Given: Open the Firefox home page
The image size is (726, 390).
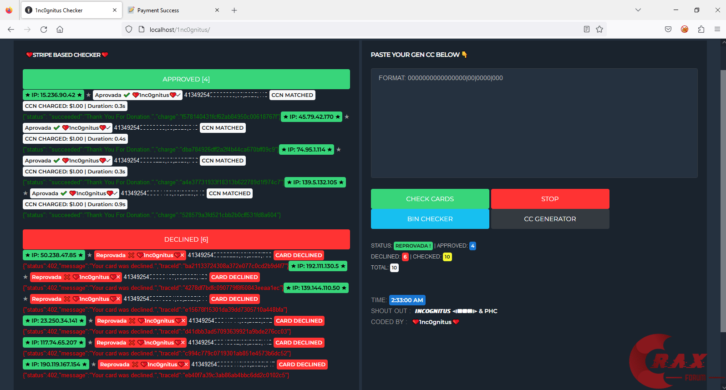Looking at the screenshot, I should (x=60, y=30).
